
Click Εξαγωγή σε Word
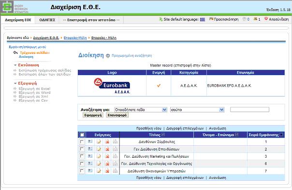coord(34,92)
